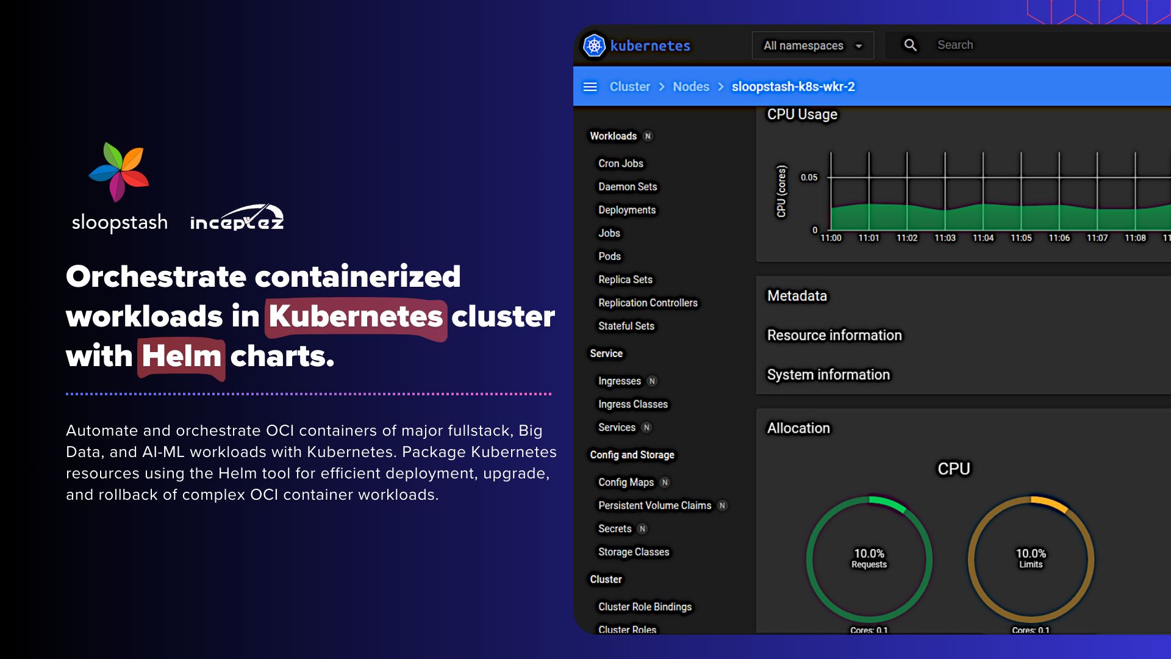Click the CPU Usage chart heading
The image size is (1171, 659).
(x=802, y=115)
